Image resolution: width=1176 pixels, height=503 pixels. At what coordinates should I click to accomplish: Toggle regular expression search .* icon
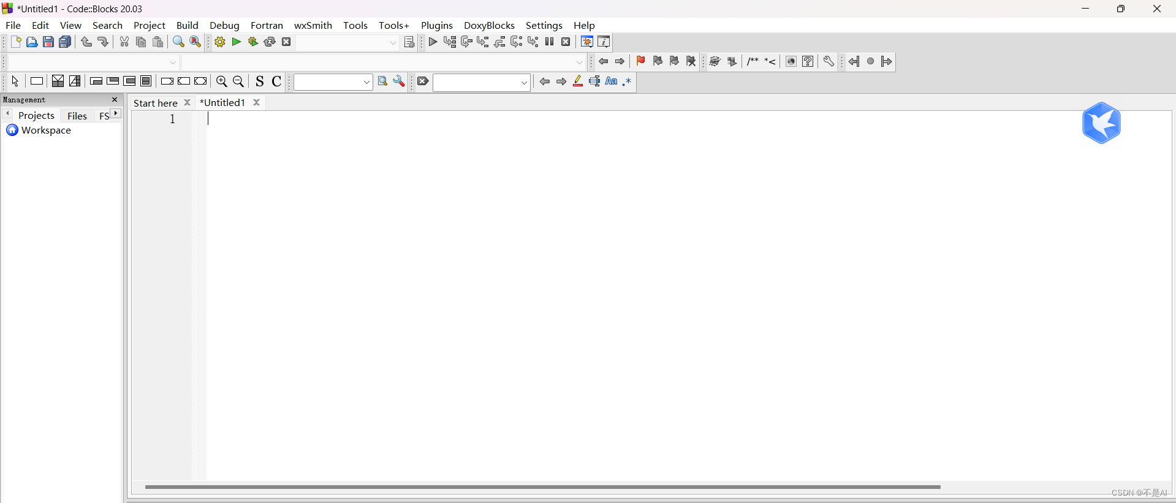[x=628, y=82]
